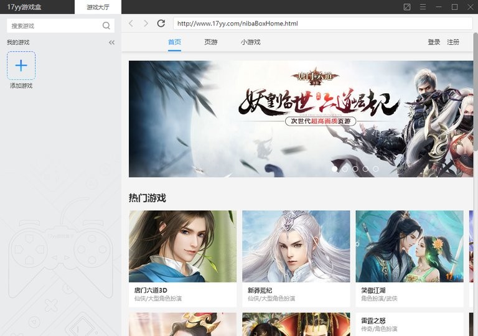Collapse the My Games sidebar arrows
478x336 pixels.
tap(112, 42)
